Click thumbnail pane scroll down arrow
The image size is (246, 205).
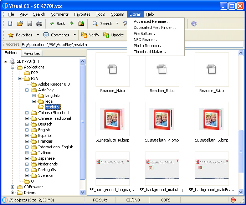[x=241, y=192]
